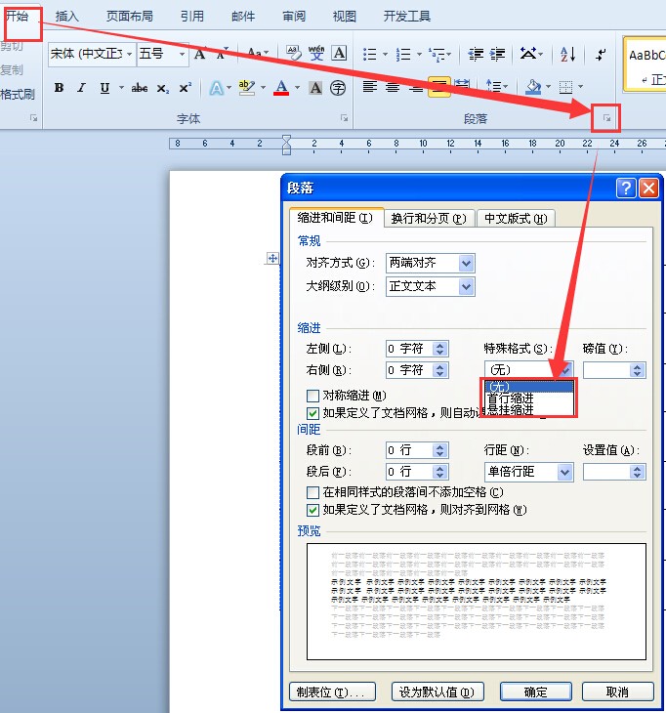The width and height of the screenshot is (666, 713).
Task: Open the phonetic guide (wén) tool
Action: [x=316, y=53]
